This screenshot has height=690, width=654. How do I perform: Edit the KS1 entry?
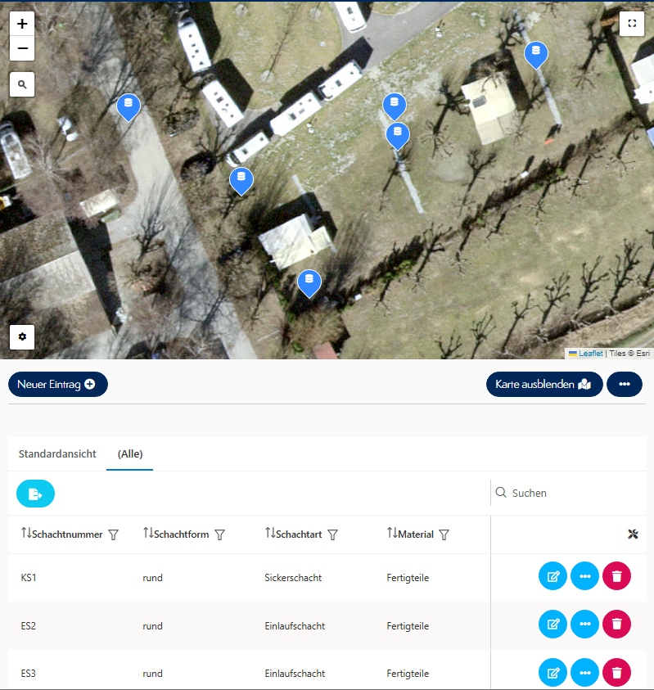click(553, 577)
